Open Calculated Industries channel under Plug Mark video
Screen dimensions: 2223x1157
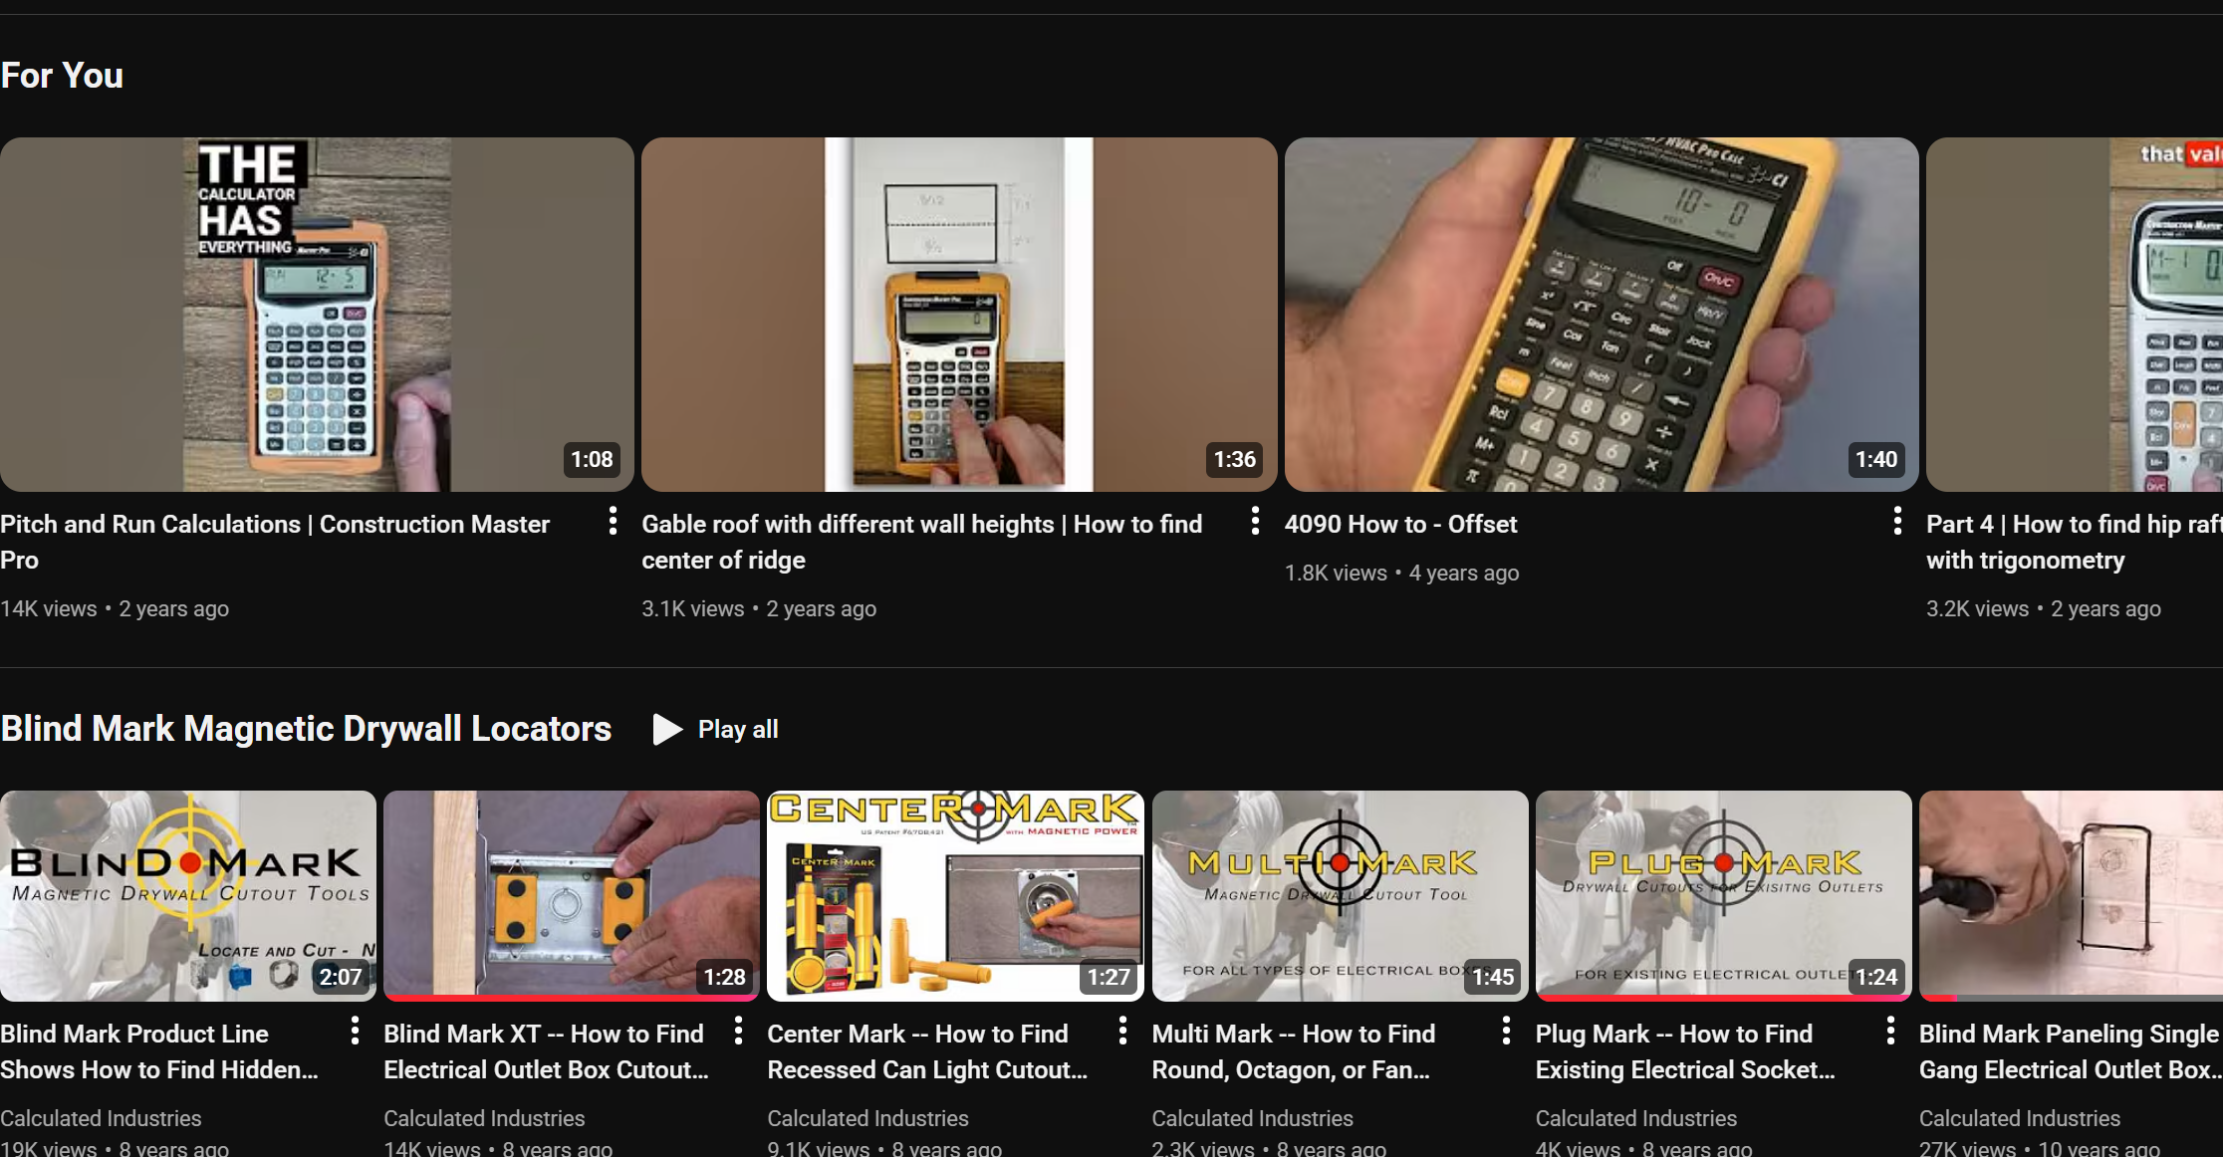[x=1635, y=1118]
